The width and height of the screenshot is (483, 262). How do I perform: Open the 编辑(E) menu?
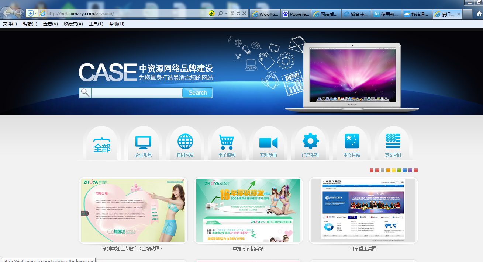(x=30, y=24)
